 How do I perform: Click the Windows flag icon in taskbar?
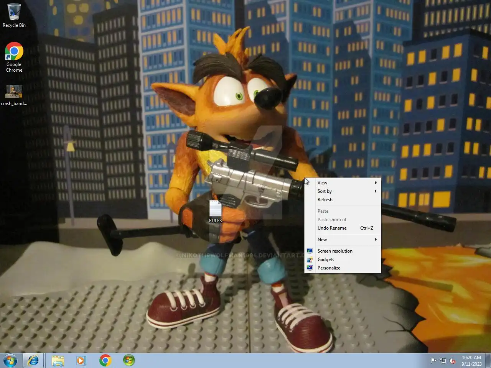click(x=129, y=360)
